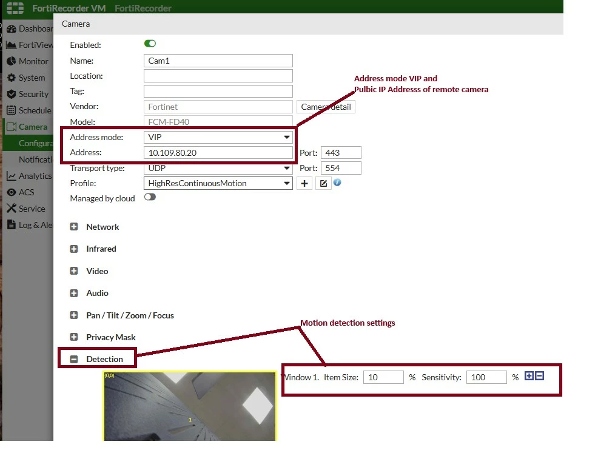Click the Sensitivity field showing 100
598x450 pixels.
[486, 377]
